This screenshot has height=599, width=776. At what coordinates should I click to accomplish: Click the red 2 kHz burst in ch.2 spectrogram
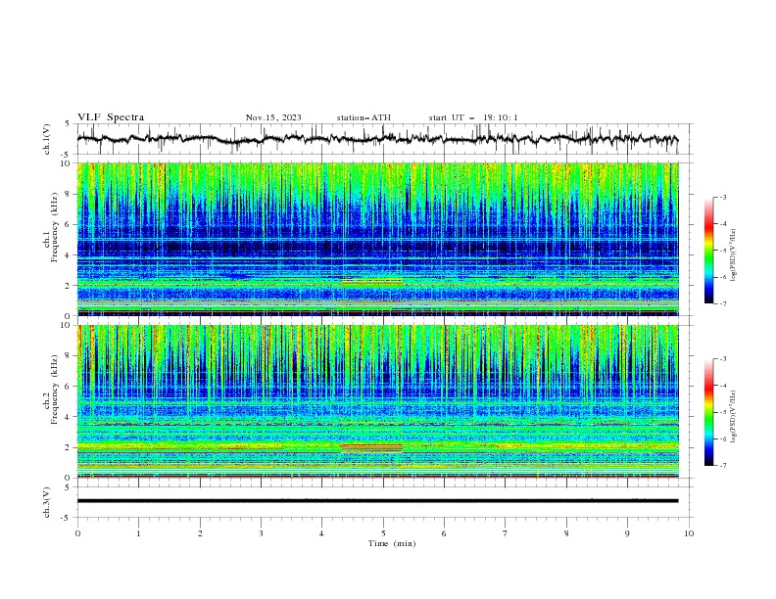[371, 447]
